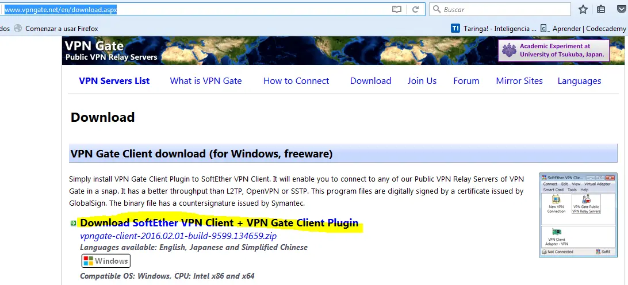The width and height of the screenshot is (628, 285).
Task: Click the Windows logo badge
Action: 106,261
